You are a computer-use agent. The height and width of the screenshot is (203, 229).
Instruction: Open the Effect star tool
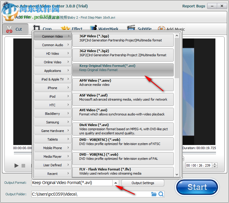click(x=72, y=28)
